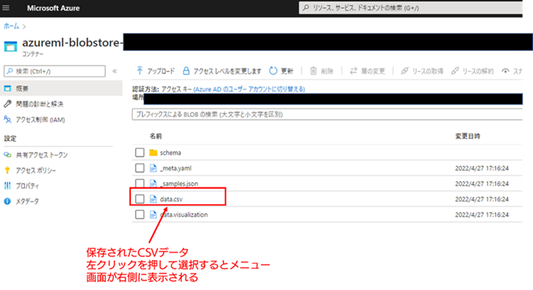The width and height of the screenshot is (533, 290).
Task: Click the アップロード upload button
Action: coord(155,71)
